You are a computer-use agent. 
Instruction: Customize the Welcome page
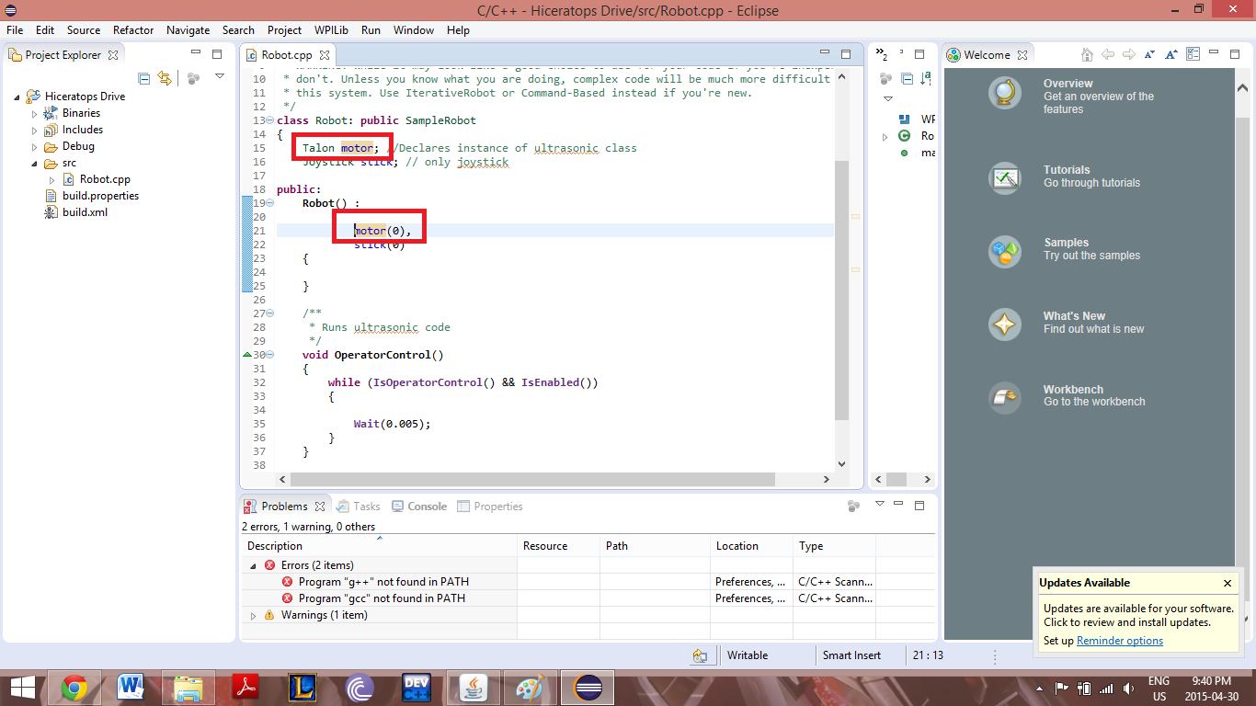point(1193,54)
